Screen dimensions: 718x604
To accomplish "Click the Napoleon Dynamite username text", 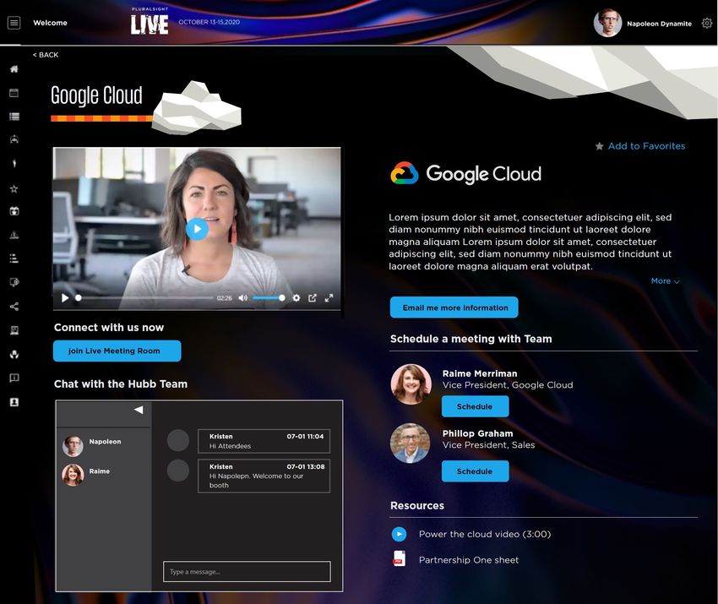I will click(x=659, y=24).
